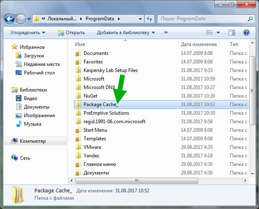Click the breadcrumb overflow chevron «

[43, 19]
